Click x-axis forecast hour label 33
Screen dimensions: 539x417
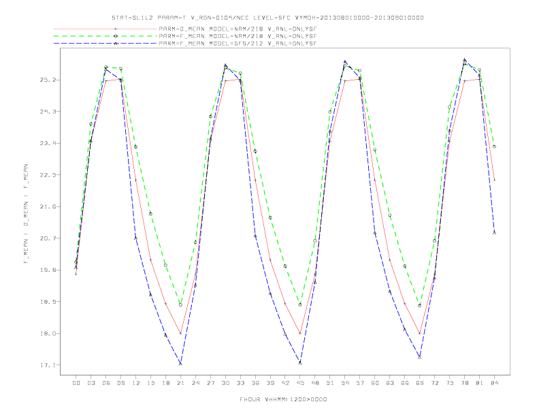pos(240,383)
